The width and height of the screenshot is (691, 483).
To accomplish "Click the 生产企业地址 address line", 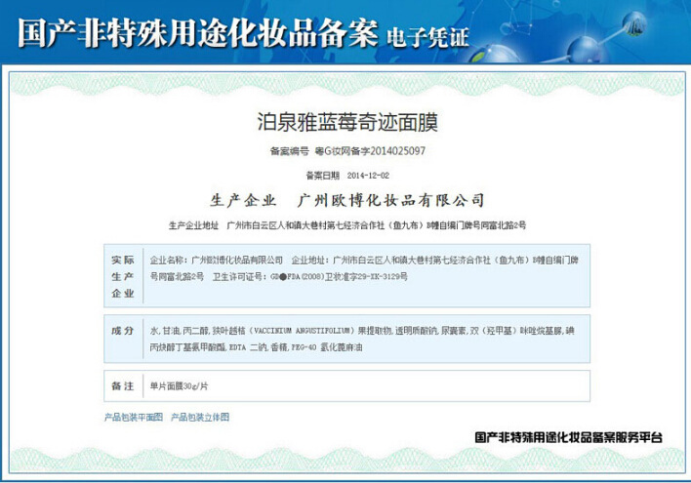I will tap(346, 225).
